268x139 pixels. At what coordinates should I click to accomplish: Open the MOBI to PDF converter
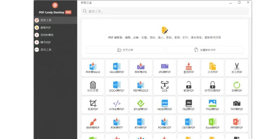click(x=165, y=105)
